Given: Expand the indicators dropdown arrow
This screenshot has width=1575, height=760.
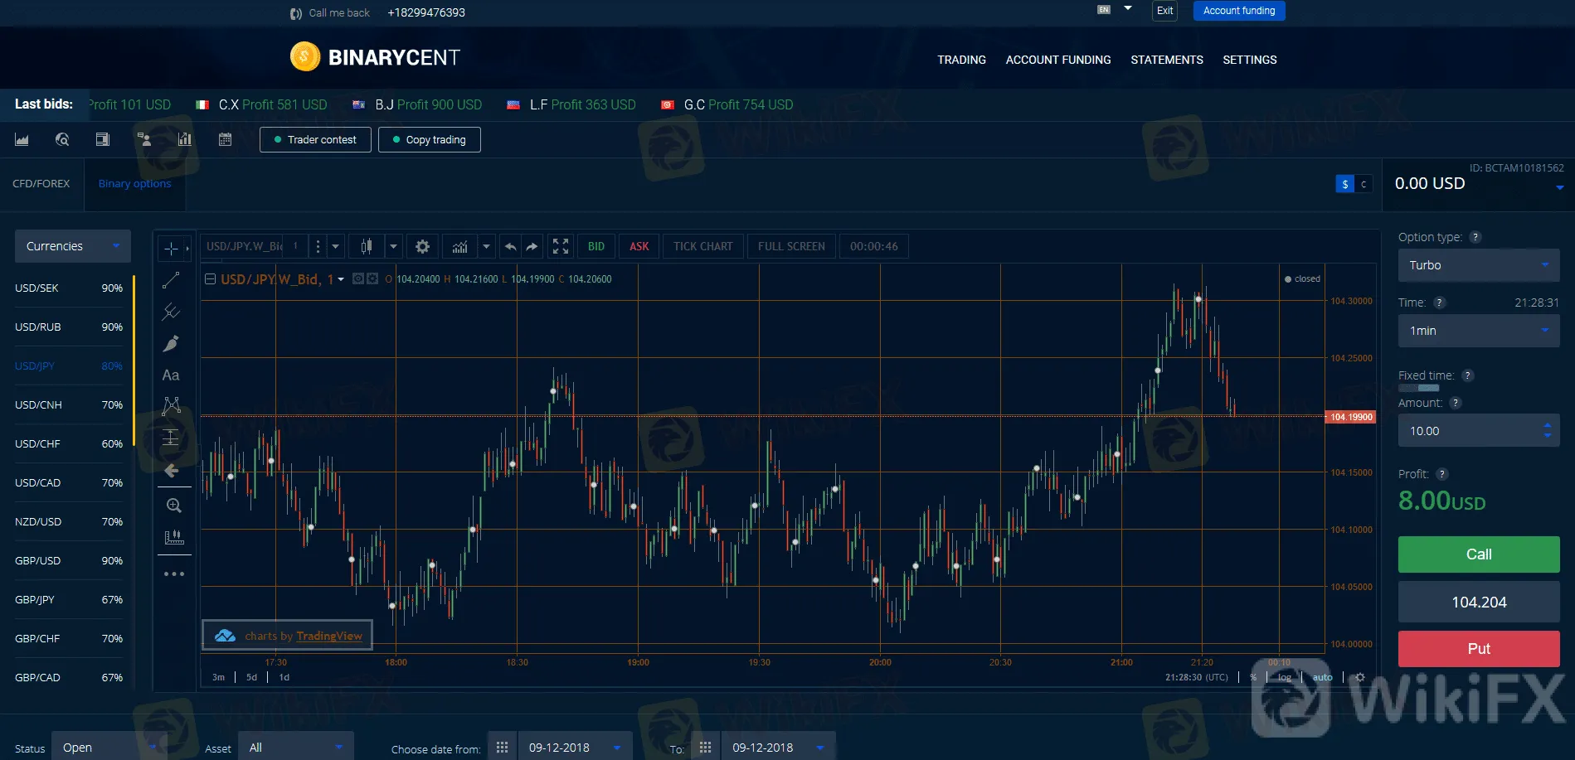Looking at the screenshot, I should [x=487, y=246].
